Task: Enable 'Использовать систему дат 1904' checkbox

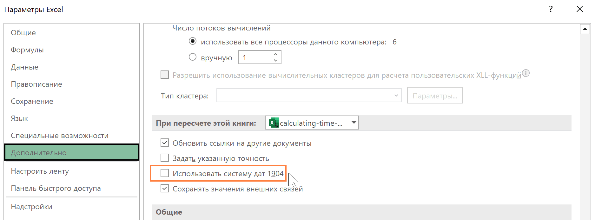Action: coord(165,173)
